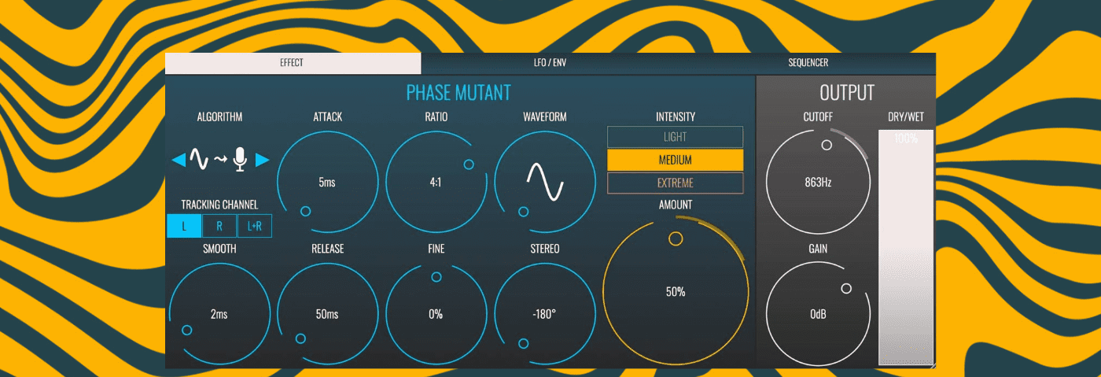
Task: Click the 100% dry/wet value
Action: click(x=906, y=139)
